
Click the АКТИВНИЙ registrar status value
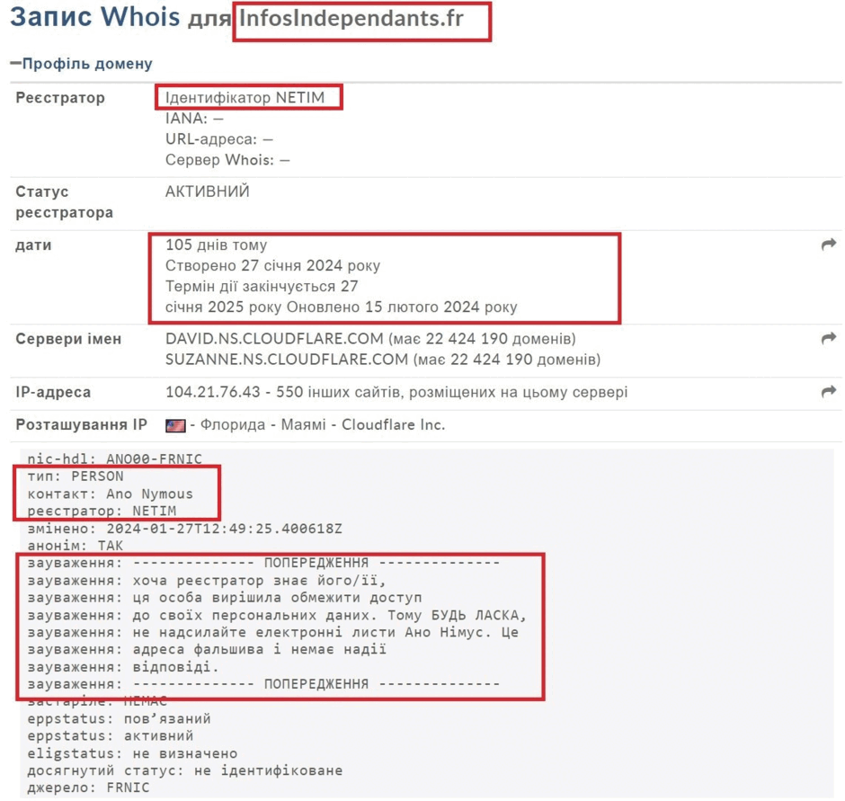tap(208, 191)
